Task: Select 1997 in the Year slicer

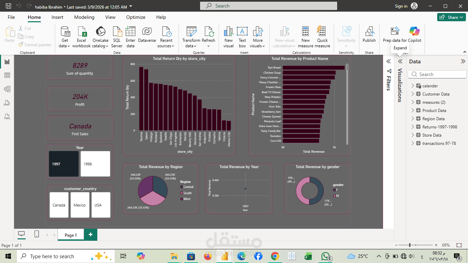Action: pyautogui.click(x=64, y=164)
